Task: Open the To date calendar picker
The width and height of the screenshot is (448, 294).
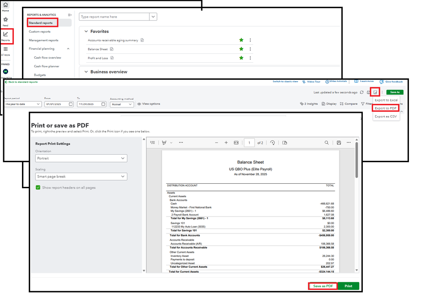Action: pos(103,104)
